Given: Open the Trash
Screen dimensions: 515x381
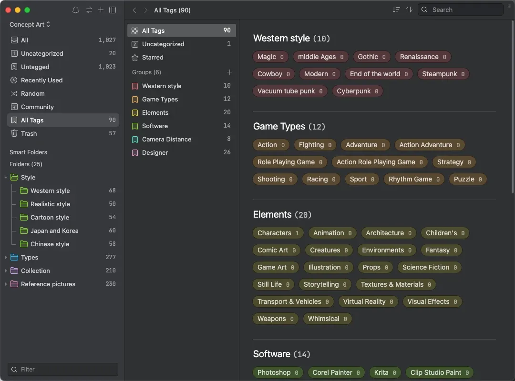Looking at the screenshot, I should tap(63, 133).
